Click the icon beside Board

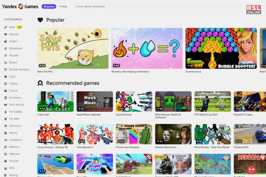coord(5,63)
